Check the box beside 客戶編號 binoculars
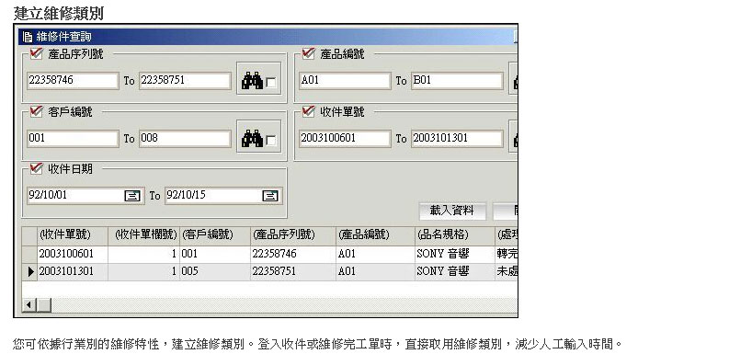The width and height of the screenshot is (729, 354). pos(270,141)
